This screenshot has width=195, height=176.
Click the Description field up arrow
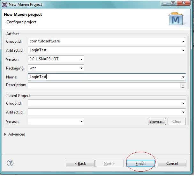[183, 85]
